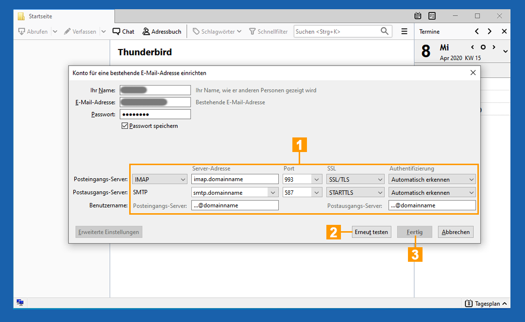
Task: Switch to the Startseite tab
Action: click(41, 16)
